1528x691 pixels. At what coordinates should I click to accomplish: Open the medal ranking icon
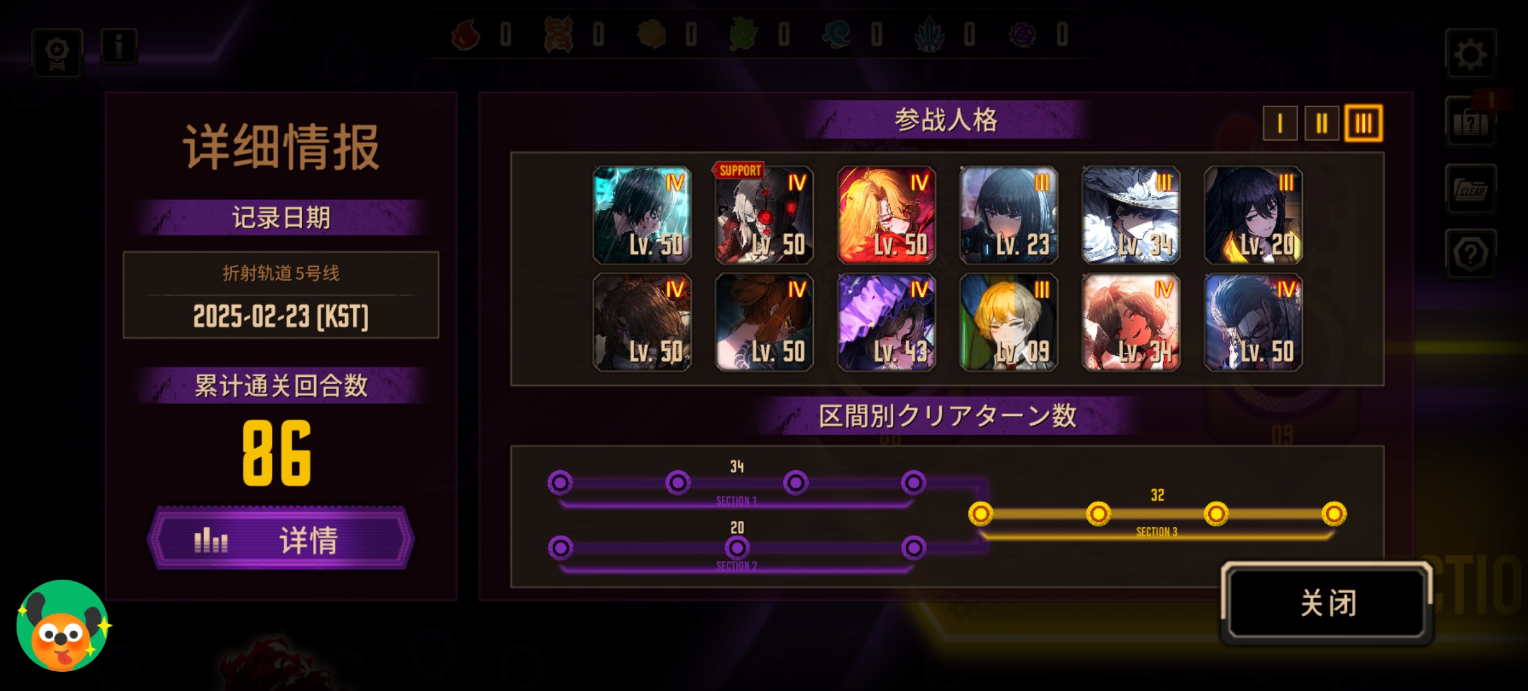click(57, 52)
